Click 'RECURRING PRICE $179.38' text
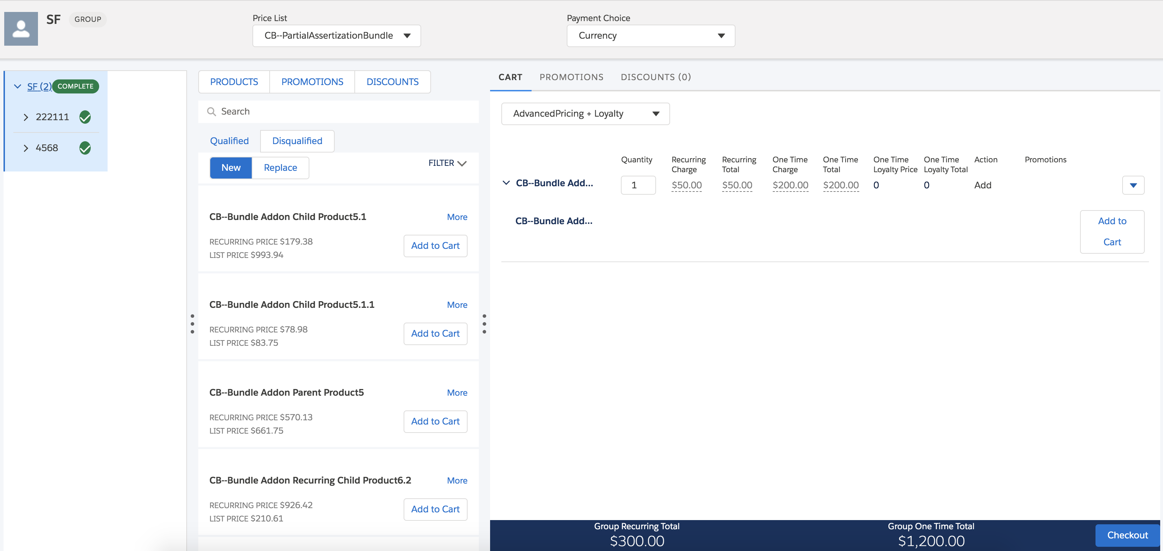The image size is (1163, 551). [x=261, y=241]
